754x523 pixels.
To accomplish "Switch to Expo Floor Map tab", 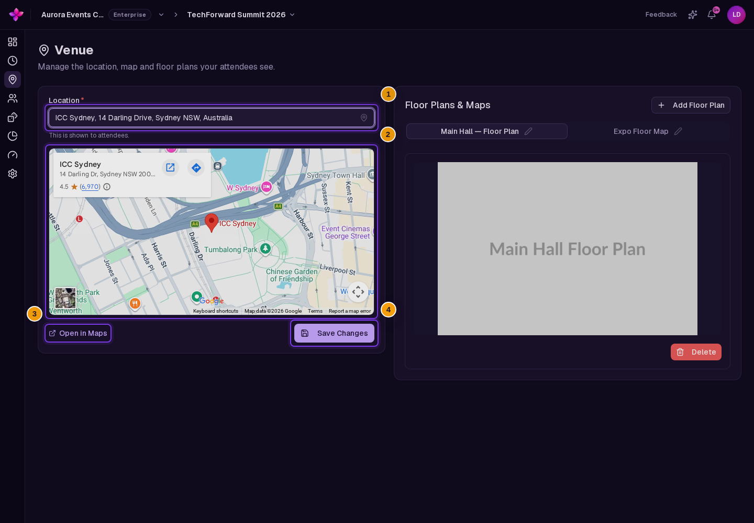I will point(648,131).
